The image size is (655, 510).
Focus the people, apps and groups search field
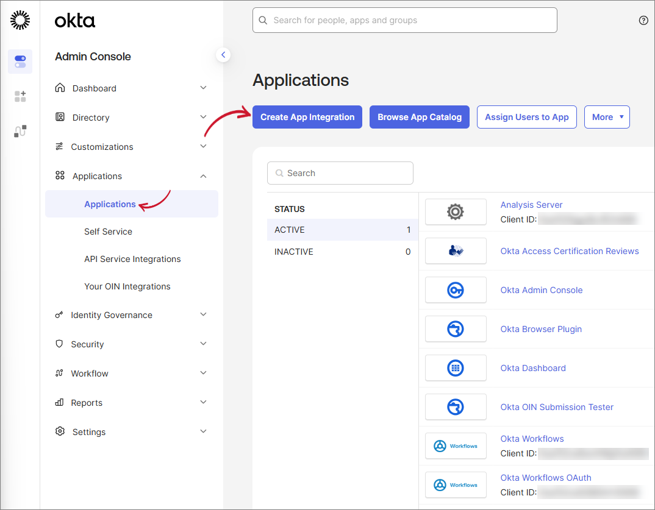(405, 20)
